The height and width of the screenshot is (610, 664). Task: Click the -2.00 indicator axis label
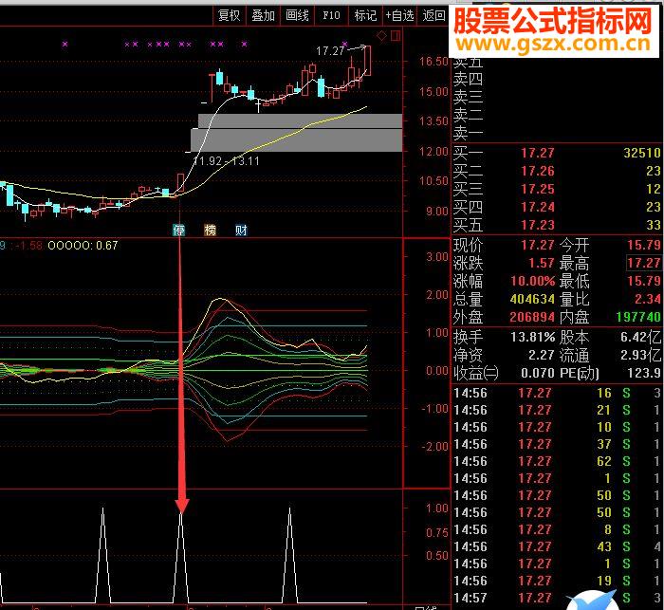pos(434,447)
